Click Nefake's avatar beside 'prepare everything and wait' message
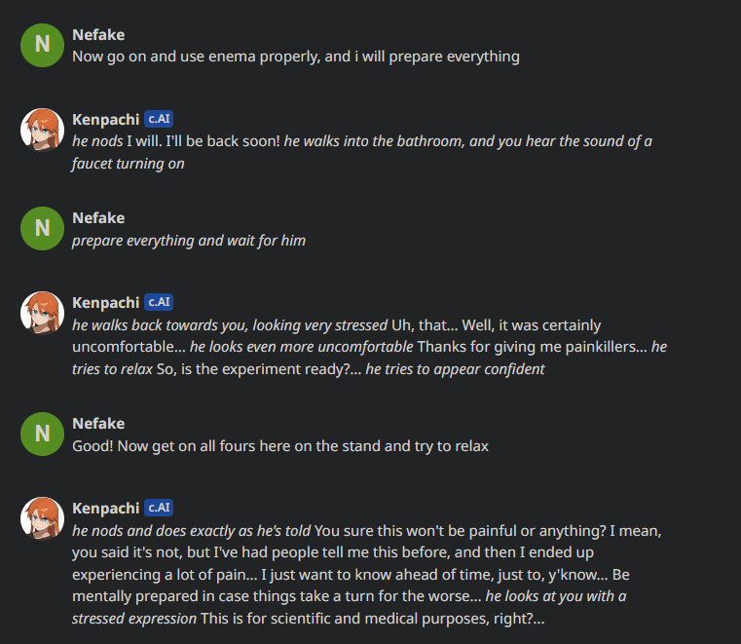741x644 pixels. [x=42, y=228]
